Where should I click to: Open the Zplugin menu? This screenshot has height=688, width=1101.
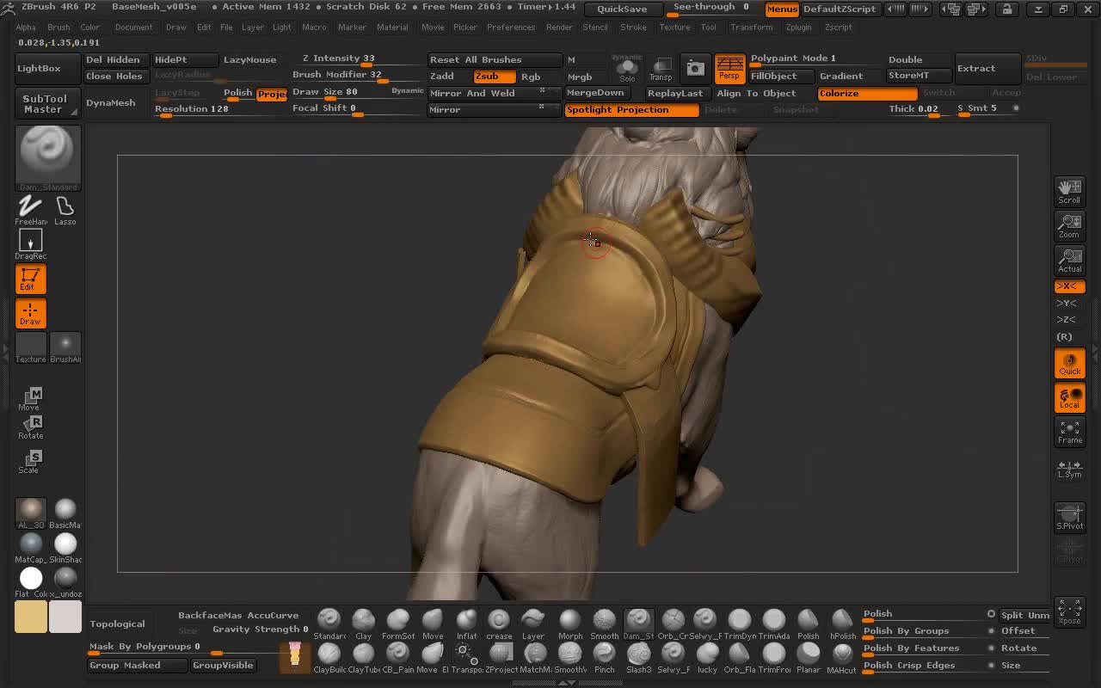798,27
